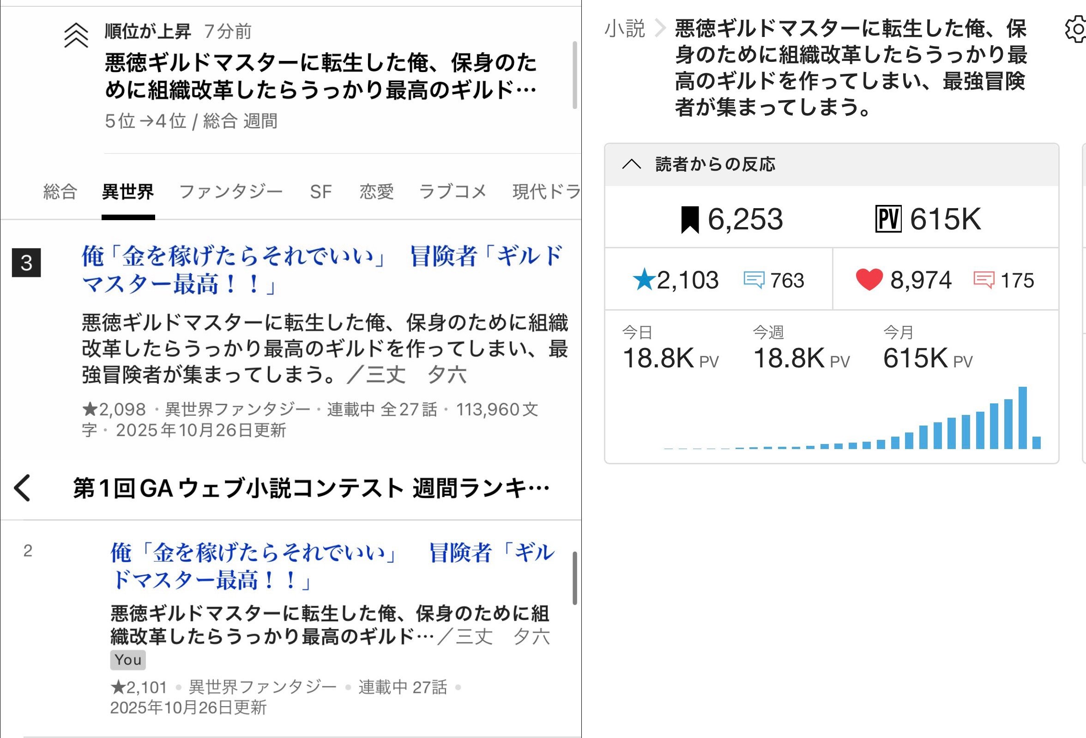Open the SF category tab
Image resolution: width=1086 pixels, height=738 pixels.
(320, 192)
